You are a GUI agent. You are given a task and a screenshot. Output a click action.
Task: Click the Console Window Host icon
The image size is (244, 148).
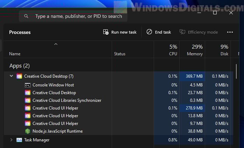(x=28, y=85)
